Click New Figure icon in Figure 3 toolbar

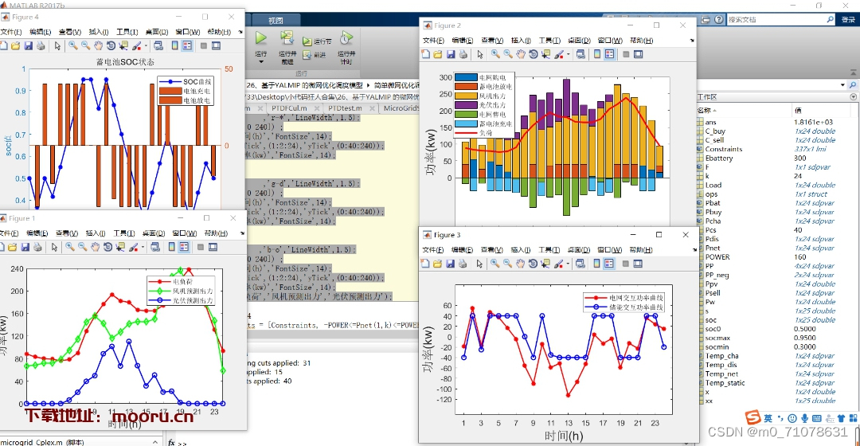pyautogui.click(x=425, y=264)
